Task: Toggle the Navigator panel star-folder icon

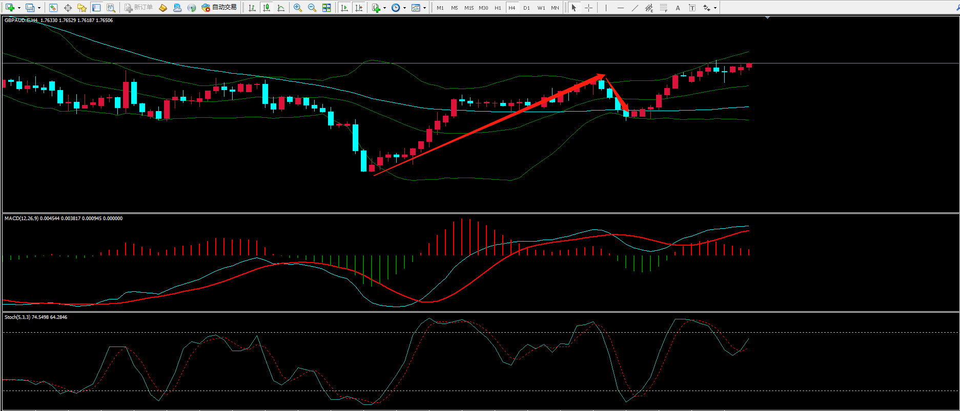Action: pos(82,8)
